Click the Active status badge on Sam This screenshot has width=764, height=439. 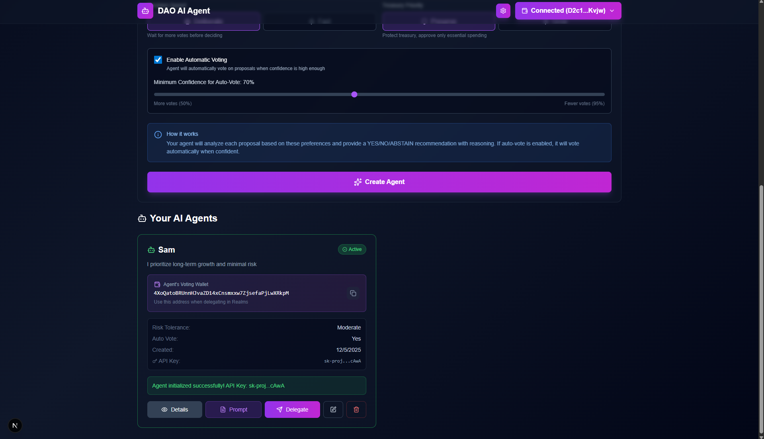pyautogui.click(x=352, y=249)
